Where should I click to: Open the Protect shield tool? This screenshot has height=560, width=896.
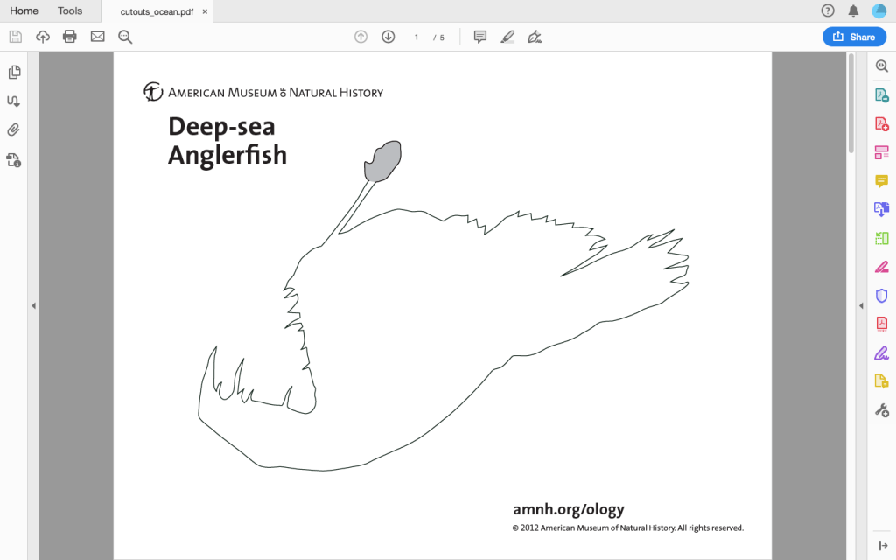point(881,296)
